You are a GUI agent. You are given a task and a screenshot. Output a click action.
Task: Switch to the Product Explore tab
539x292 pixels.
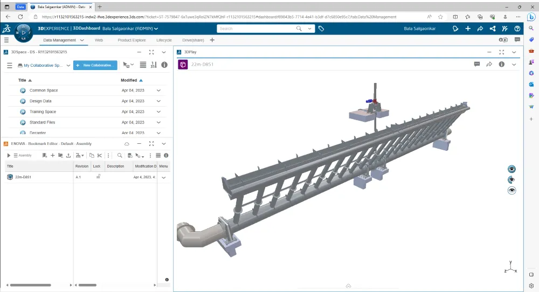click(x=132, y=40)
